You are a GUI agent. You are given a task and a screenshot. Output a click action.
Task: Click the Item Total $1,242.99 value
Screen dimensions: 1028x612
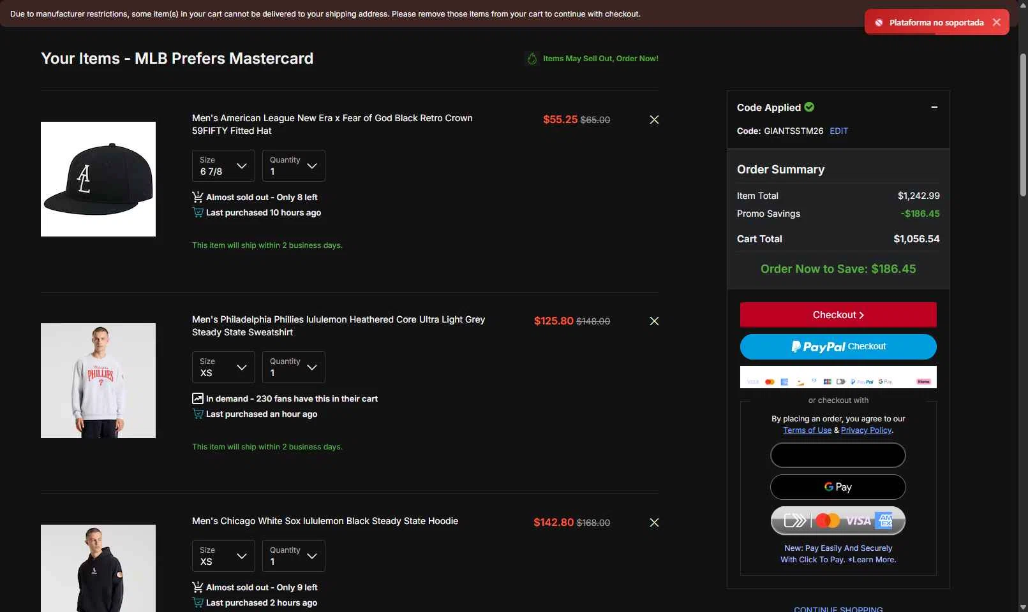tap(919, 196)
